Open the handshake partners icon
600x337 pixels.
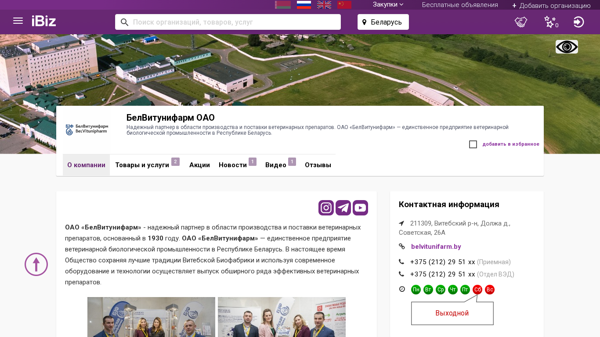point(520,22)
